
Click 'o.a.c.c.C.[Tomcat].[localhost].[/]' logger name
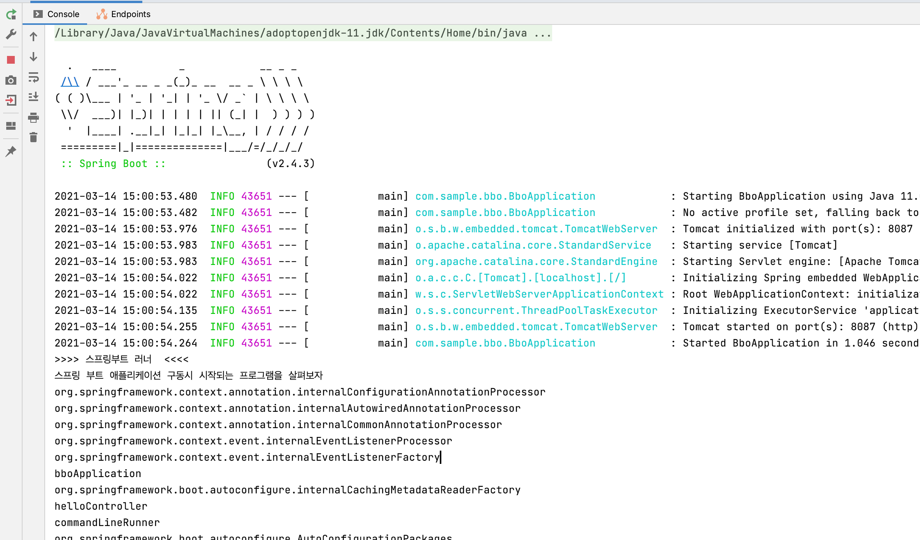(521, 278)
